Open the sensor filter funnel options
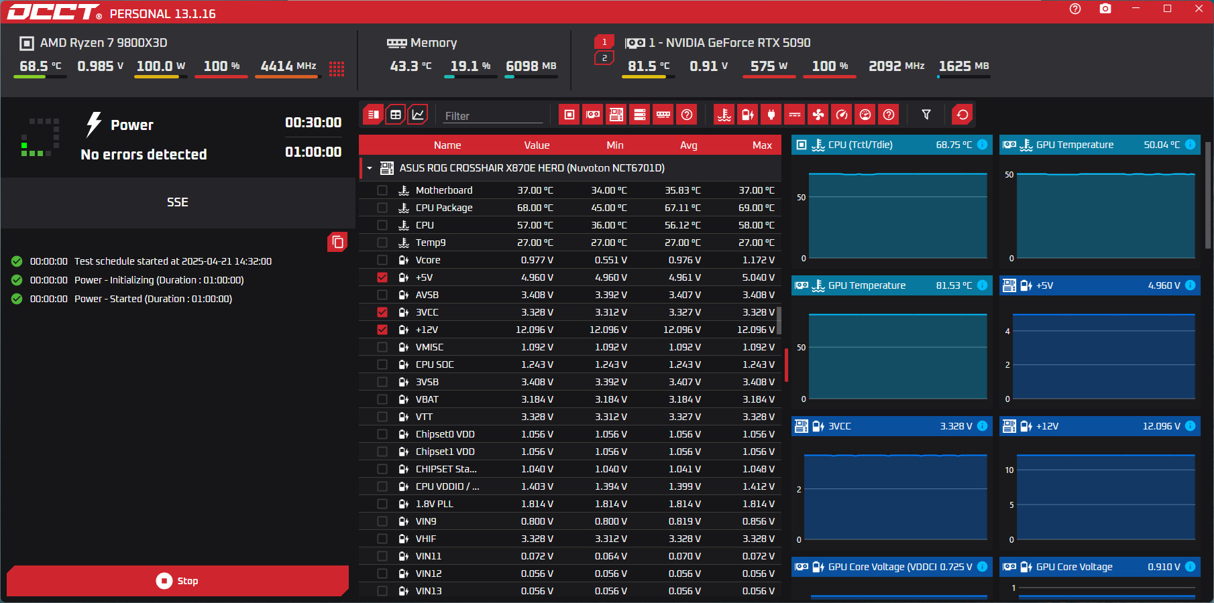 pos(926,115)
